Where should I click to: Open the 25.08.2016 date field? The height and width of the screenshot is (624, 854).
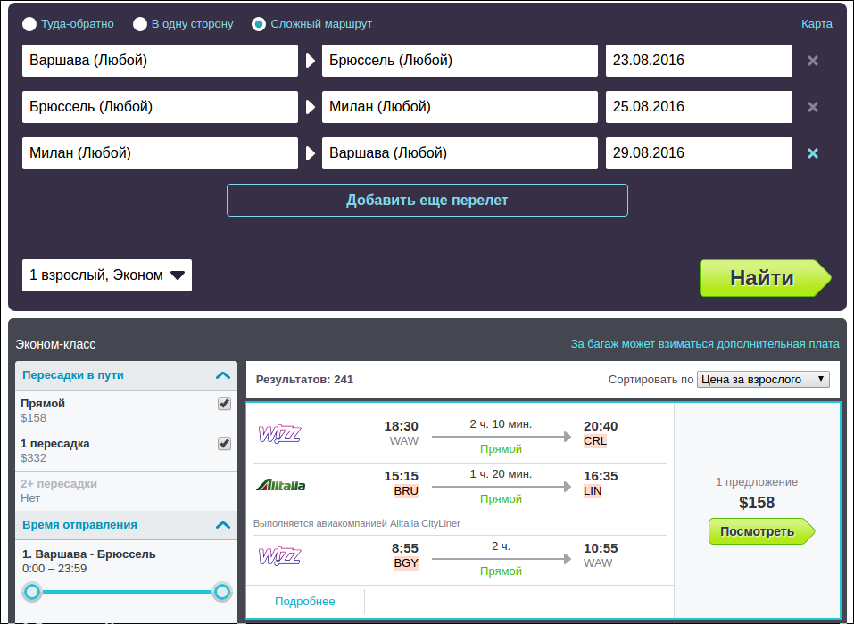click(x=699, y=107)
